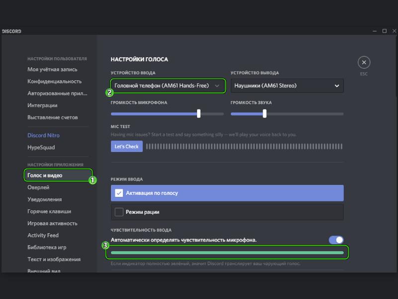This screenshot has height=299, width=398.
Task: Open Игровая активность settings
Action: [52, 223]
